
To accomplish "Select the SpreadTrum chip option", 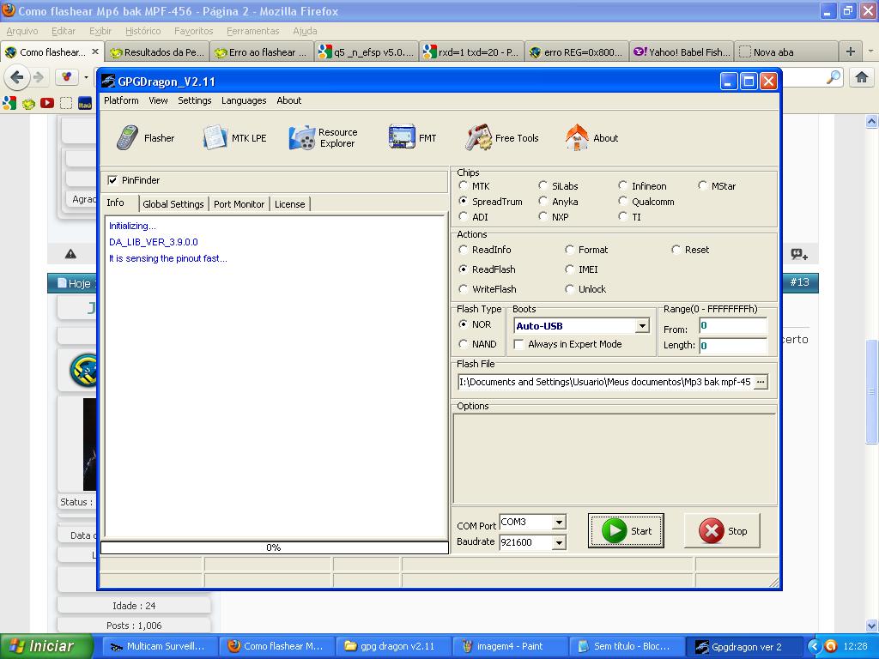I will tap(463, 201).
